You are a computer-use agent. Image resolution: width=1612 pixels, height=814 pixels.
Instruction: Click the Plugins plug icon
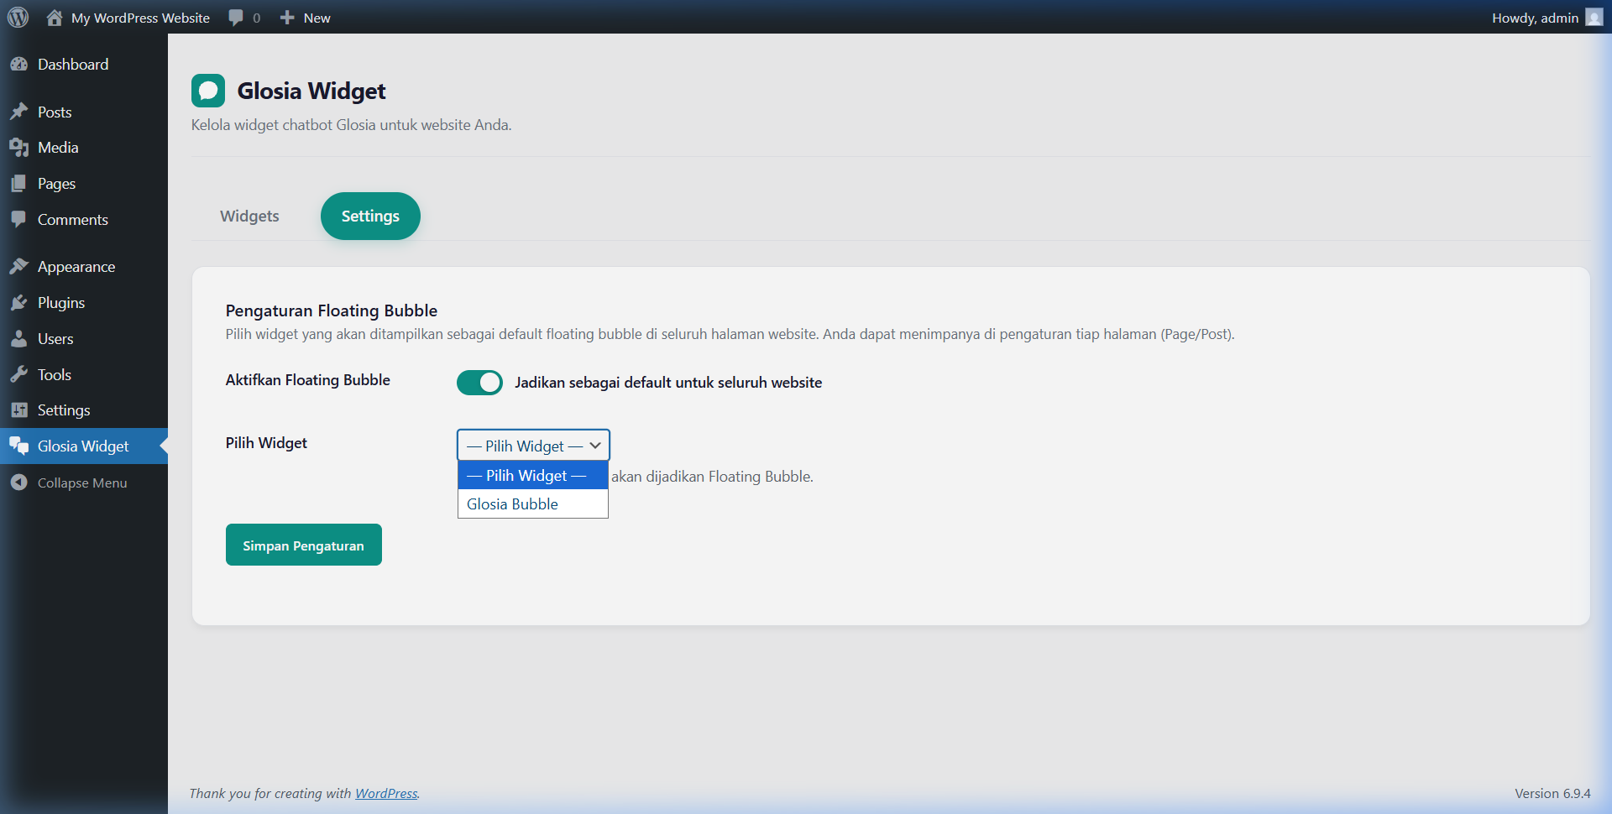[18, 303]
